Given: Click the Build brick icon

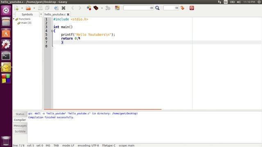Looking at the screenshot, I should (x=96, y=8).
